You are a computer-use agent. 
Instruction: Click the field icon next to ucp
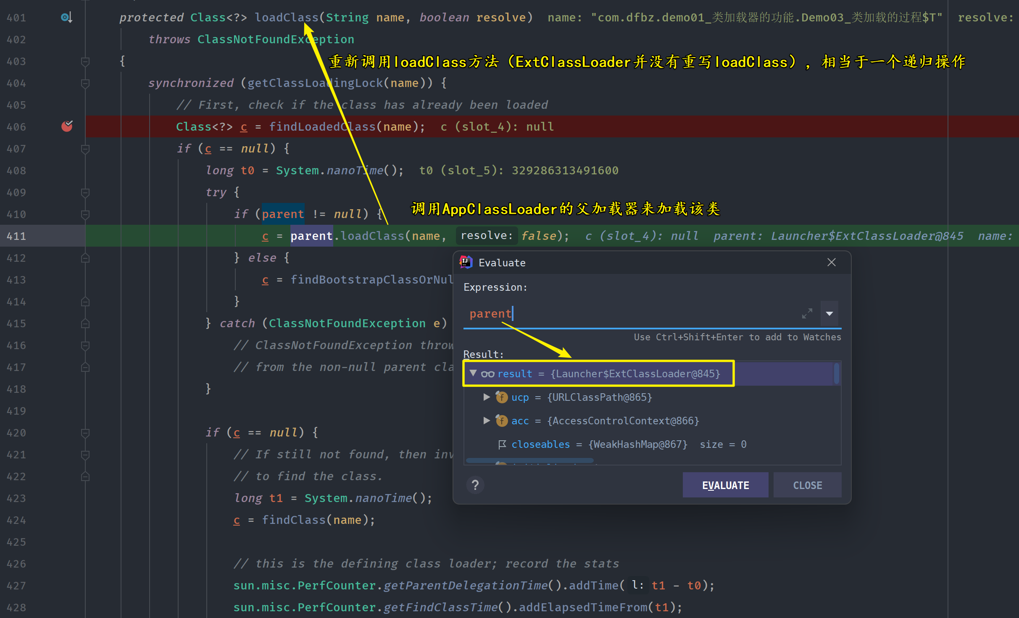click(x=502, y=397)
